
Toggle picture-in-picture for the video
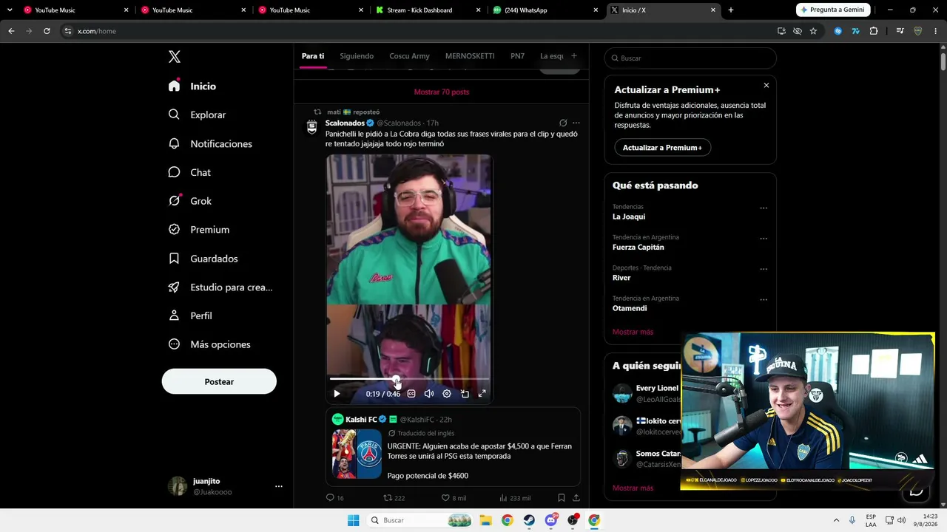465,394
